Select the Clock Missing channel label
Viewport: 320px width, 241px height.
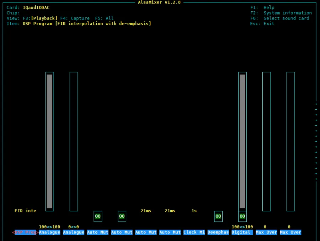(x=194, y=232)
